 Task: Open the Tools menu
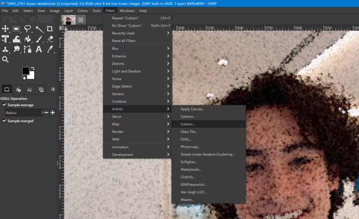coord(96,11)
